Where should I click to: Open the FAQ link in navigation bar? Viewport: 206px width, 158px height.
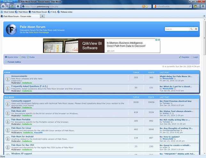click(22, 57)
